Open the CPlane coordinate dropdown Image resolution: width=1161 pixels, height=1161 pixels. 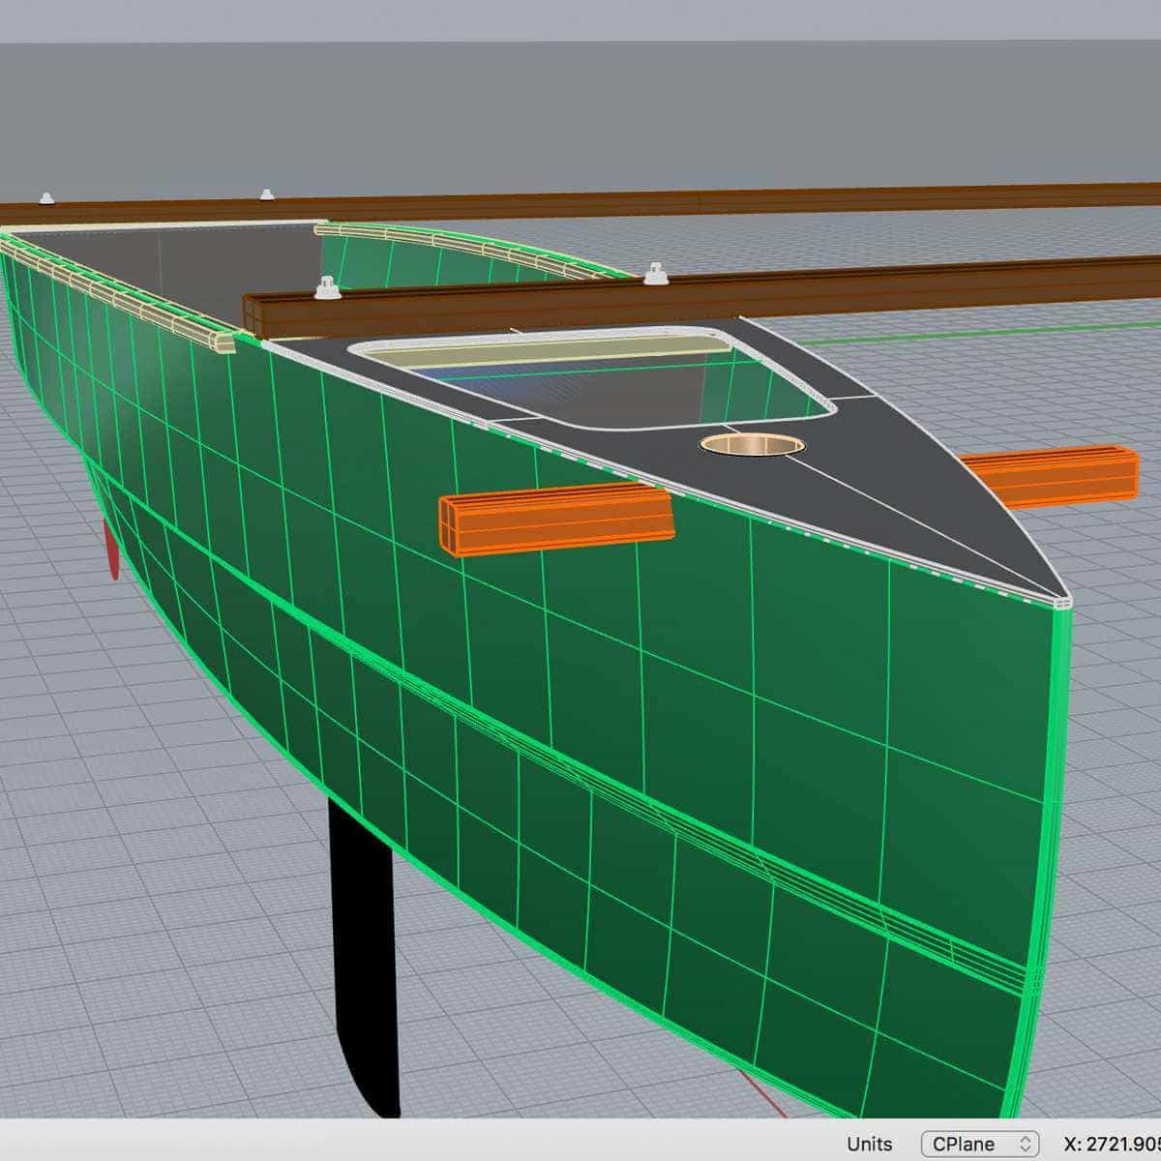click(x=979, y=1144)
